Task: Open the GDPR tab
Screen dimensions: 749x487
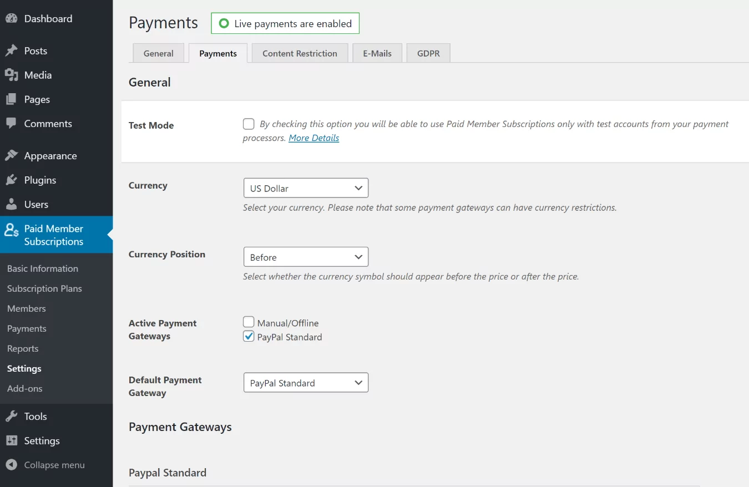Action: tap(428, 53)
